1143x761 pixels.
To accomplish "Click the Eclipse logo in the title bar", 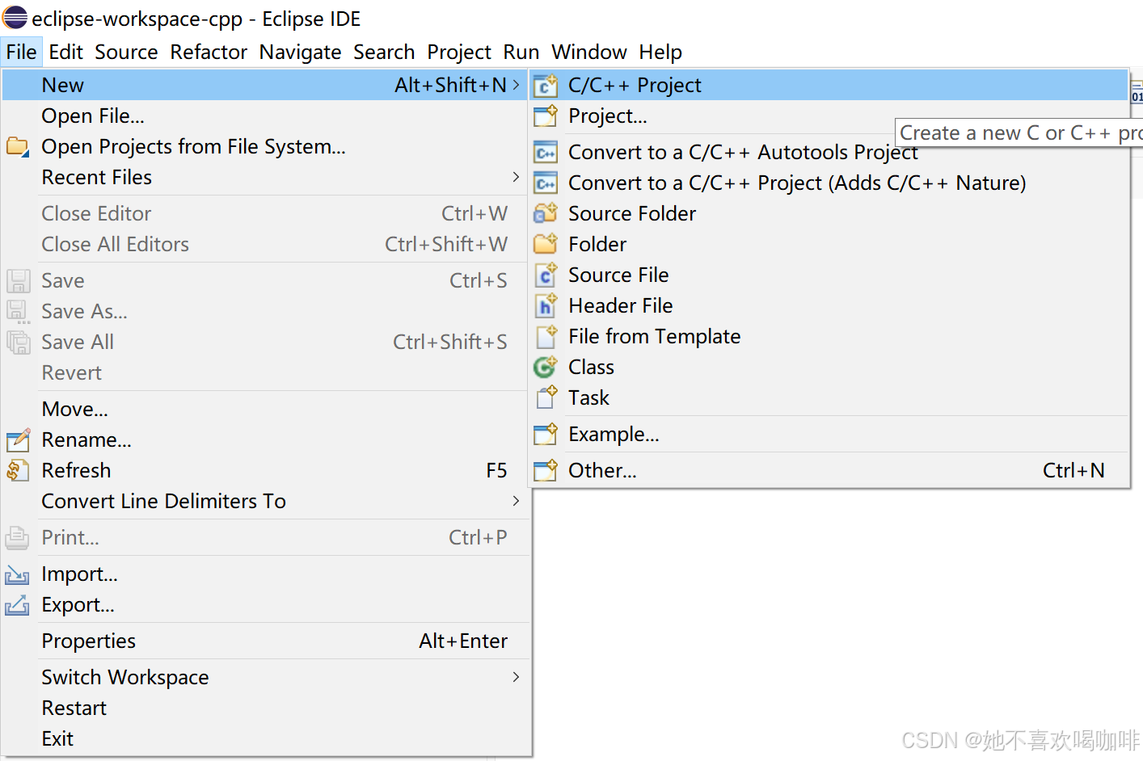I will pos(15,17).
